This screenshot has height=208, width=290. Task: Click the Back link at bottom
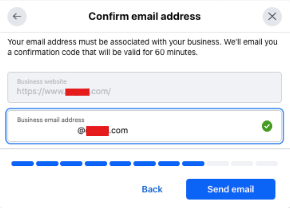152,189
